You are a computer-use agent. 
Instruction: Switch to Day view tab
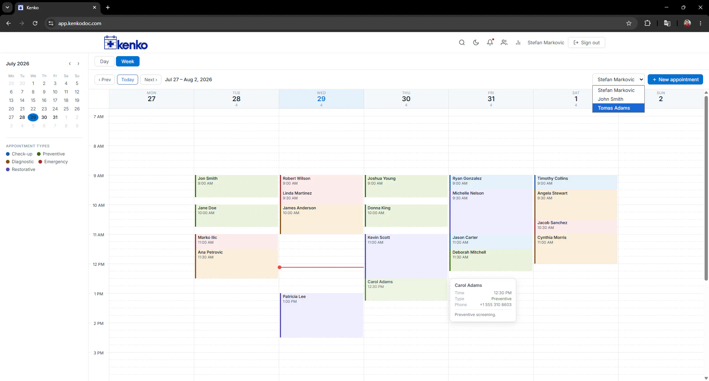pos(105,61)
